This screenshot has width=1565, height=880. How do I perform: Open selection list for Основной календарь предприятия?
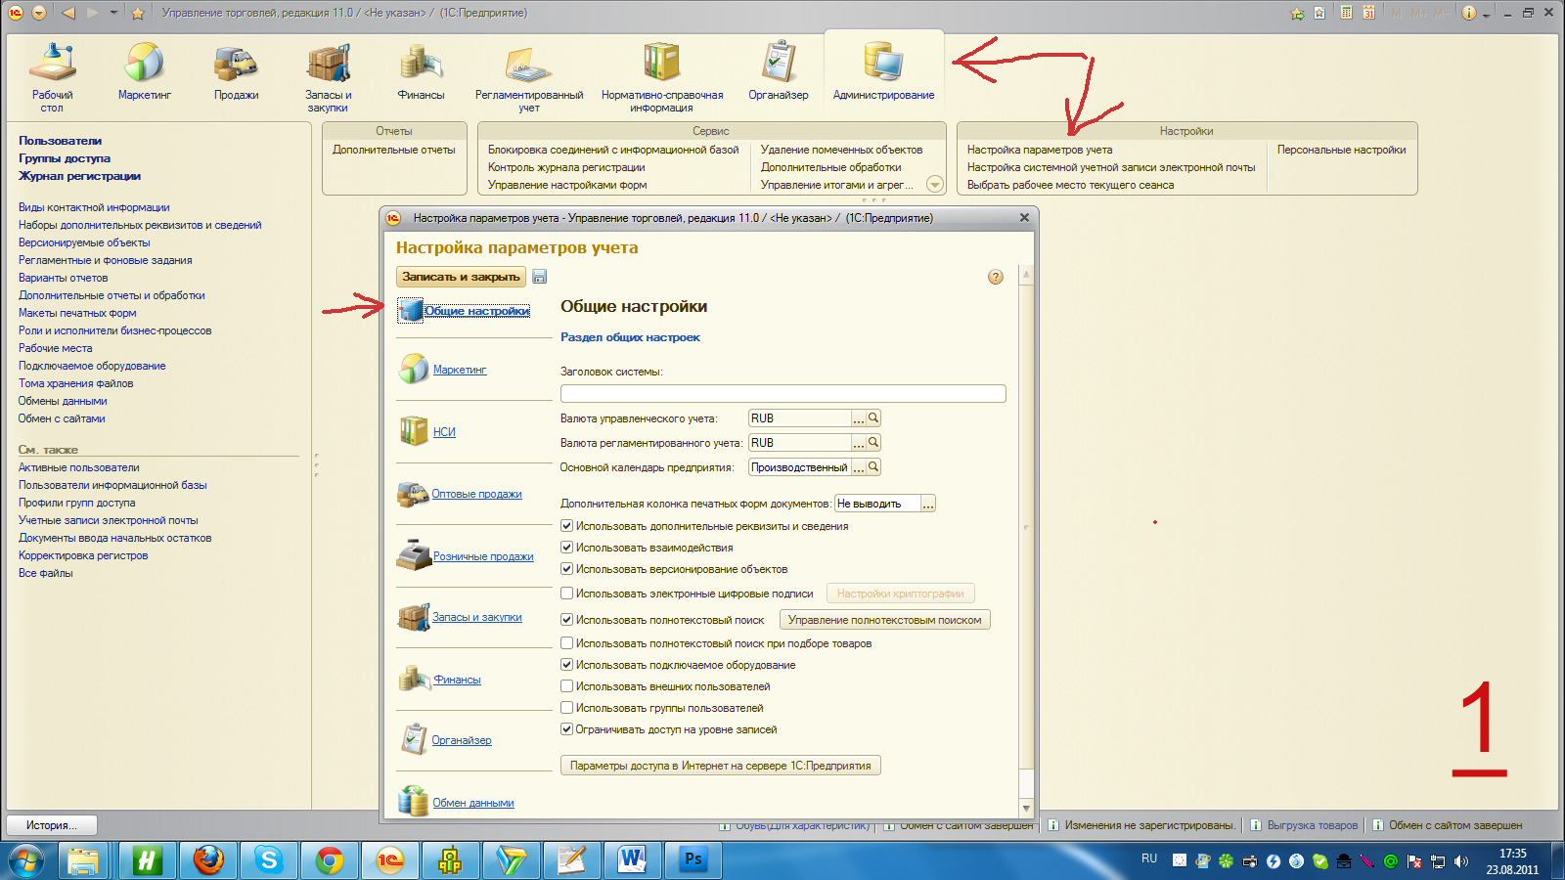859,467
